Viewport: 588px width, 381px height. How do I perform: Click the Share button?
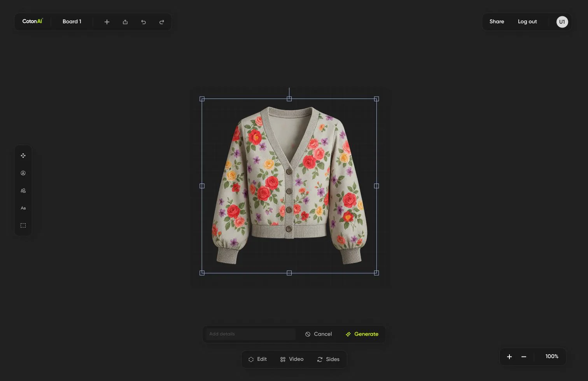[x=497, y=22]
